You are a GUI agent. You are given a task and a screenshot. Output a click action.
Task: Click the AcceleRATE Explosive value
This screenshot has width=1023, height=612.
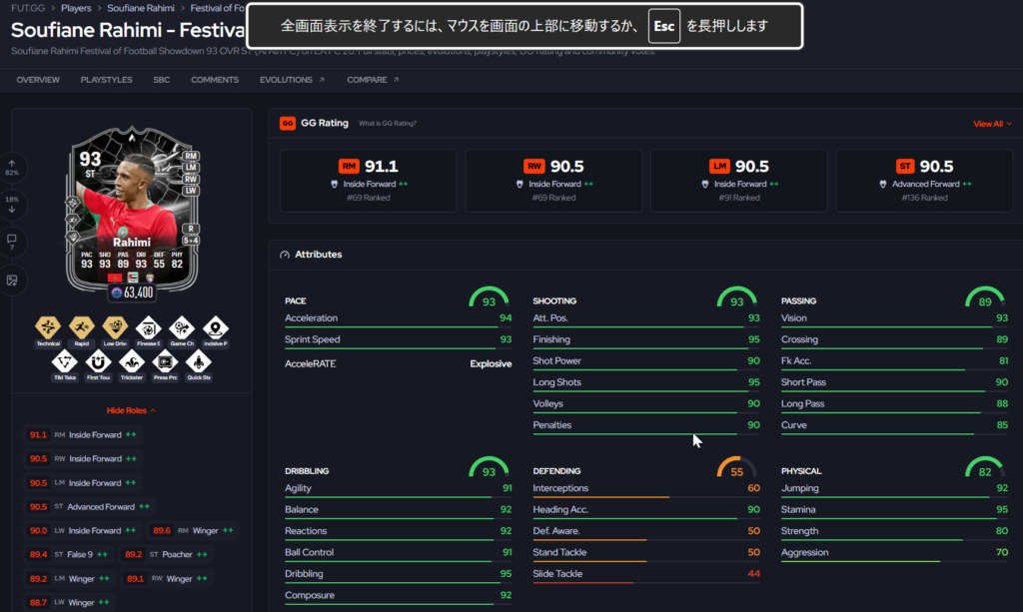pyautogui.click(x=491, y=363)
